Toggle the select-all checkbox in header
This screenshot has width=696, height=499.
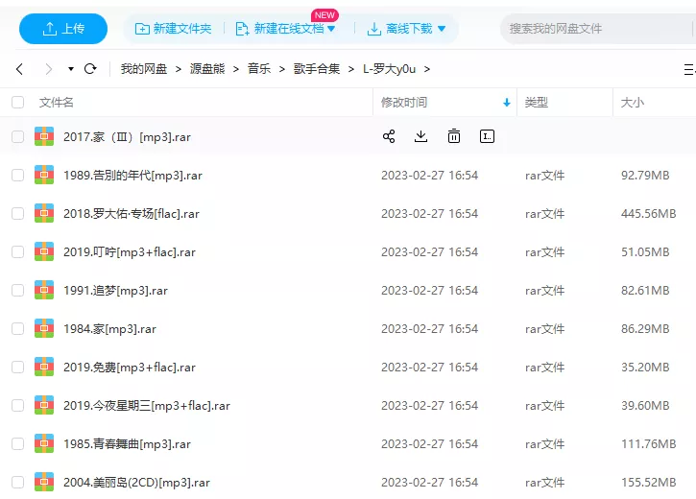coord(17,102)
